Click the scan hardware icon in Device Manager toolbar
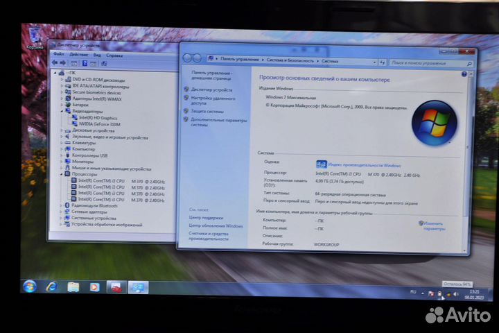 (104, 64)
